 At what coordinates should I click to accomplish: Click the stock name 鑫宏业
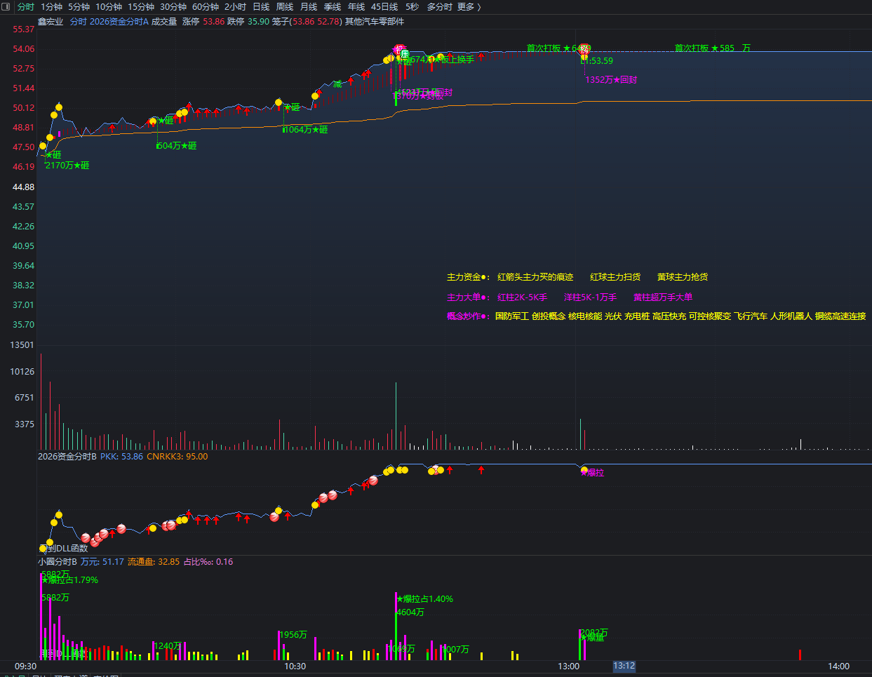tap(51, 22)
